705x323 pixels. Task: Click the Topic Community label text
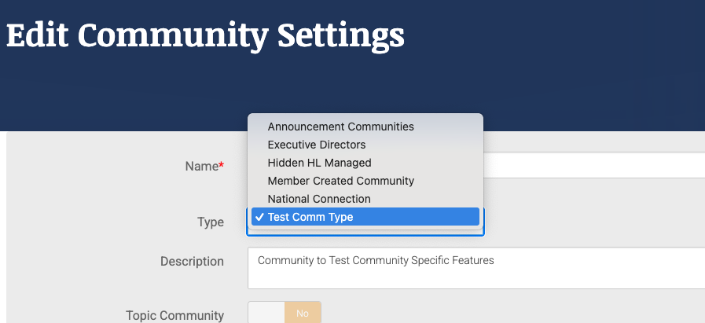(174, 315)
